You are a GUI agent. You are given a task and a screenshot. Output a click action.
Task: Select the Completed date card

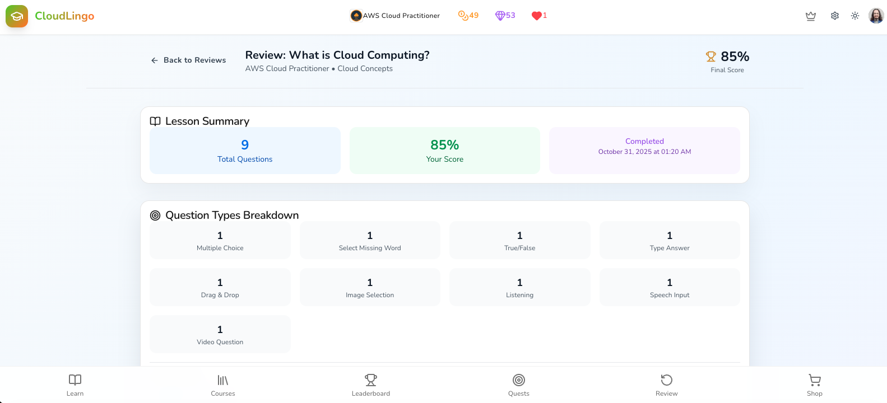coord(644,151)
